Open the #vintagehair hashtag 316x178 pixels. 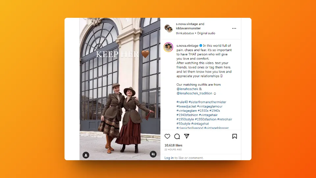208,115
